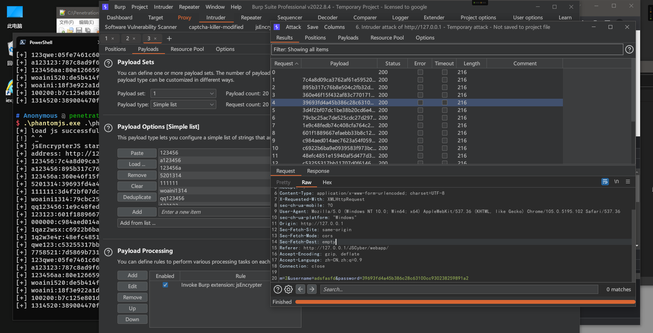
Task: Go to next search match arrow
Action: click(x=312, y=289)
